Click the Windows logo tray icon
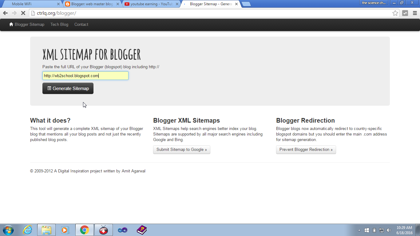Image resolution: width=420 pixels, height=236 pixels. 367,230
